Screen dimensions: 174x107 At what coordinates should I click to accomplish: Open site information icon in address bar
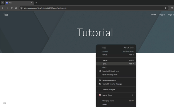click(21, 8)
